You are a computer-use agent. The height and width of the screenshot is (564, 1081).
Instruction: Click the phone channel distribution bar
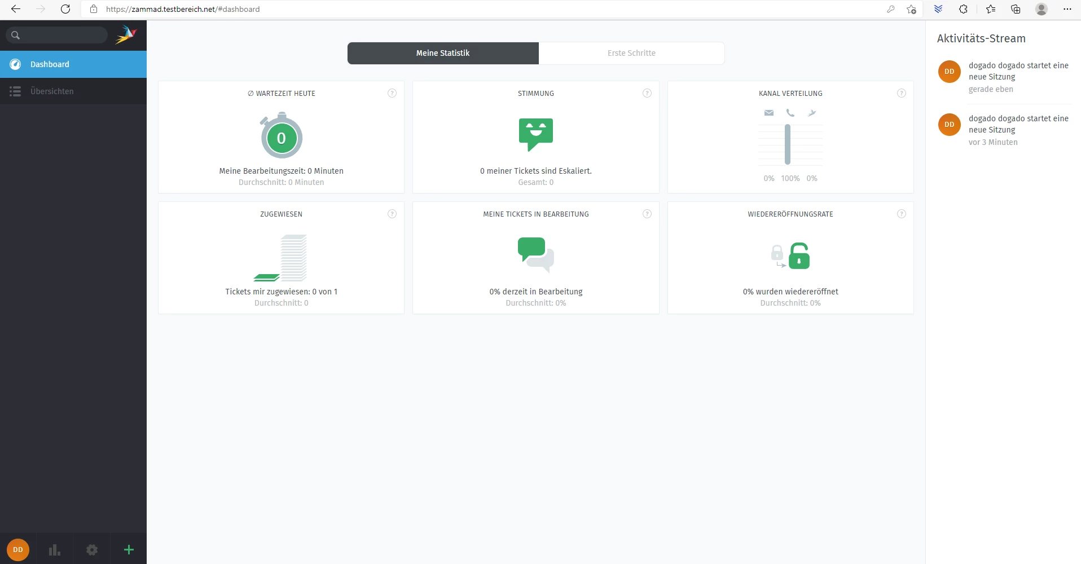(788, 144)
